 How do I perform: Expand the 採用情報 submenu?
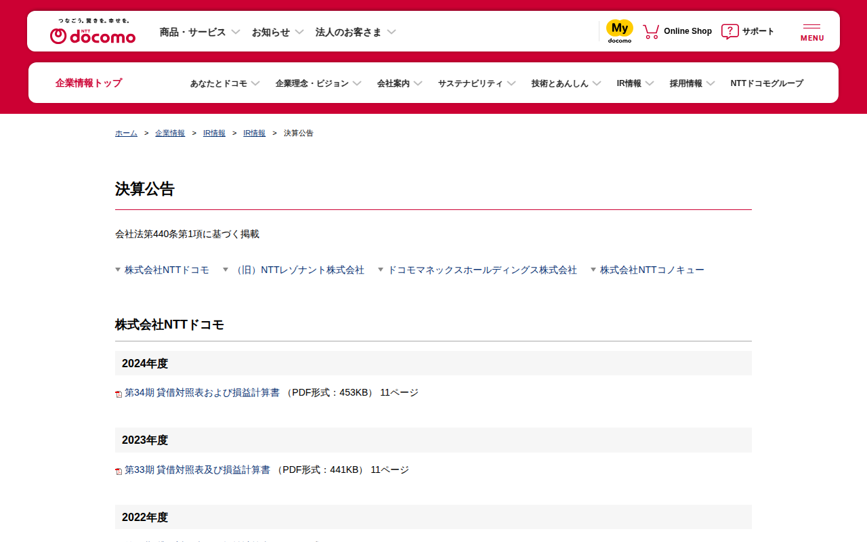[x=692, y=83]
